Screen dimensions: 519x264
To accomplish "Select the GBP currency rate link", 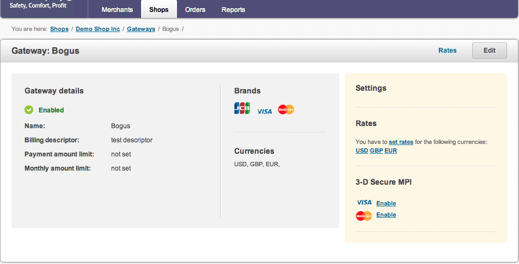I will [376, 150].
